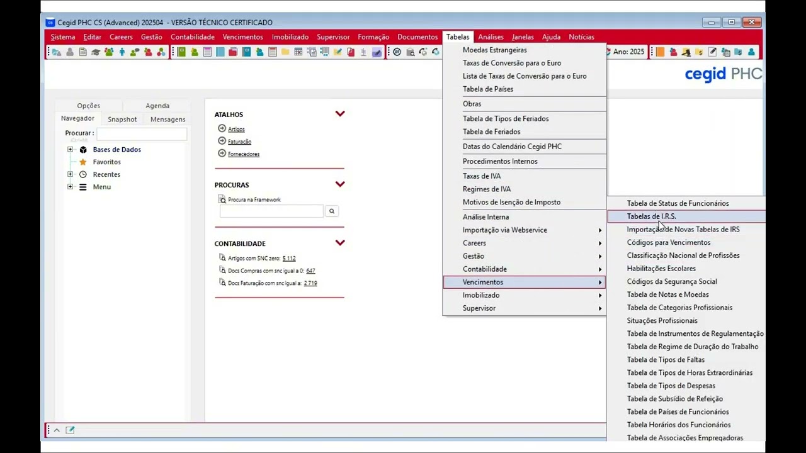
Task: Click the search magnifier button under Procuras
Action: [x=332, y=211]
